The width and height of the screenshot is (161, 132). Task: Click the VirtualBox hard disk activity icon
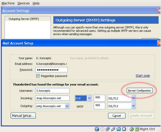pyautogui.click(x=97, y=129)
